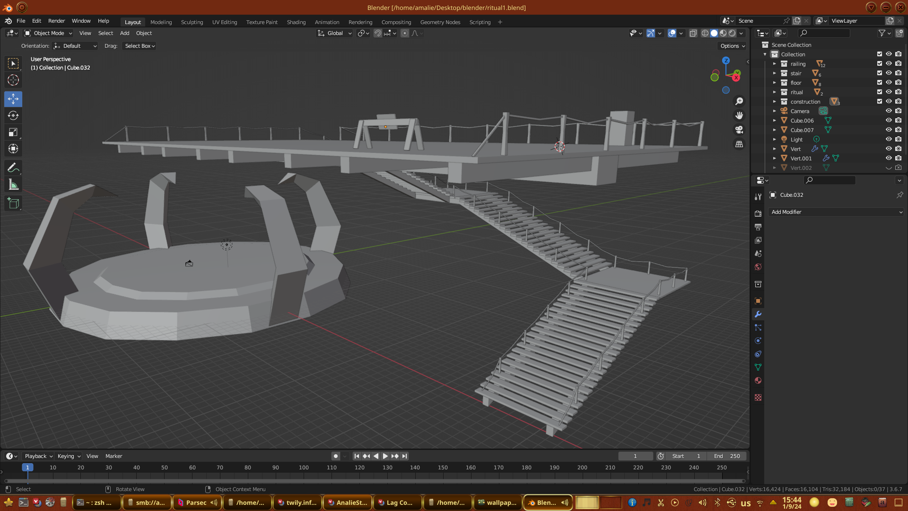Toggle Light object visibility eye
The width and height of the screenshot is (908, 511).
[x=889, y=140]
